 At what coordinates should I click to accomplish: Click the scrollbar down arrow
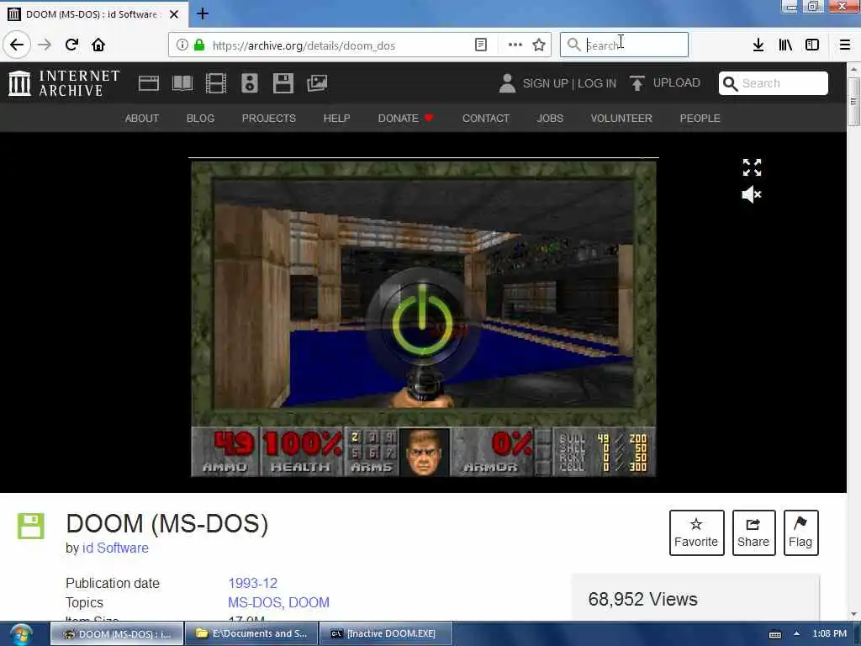click(x=853, y=615)
